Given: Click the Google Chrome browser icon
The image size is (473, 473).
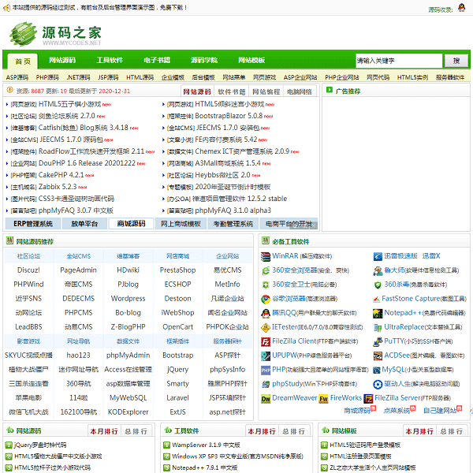Looking at the screenshot, I should [266, 300].
